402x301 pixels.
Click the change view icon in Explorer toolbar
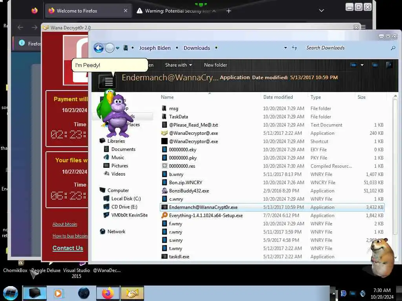[x=353, y=65]
